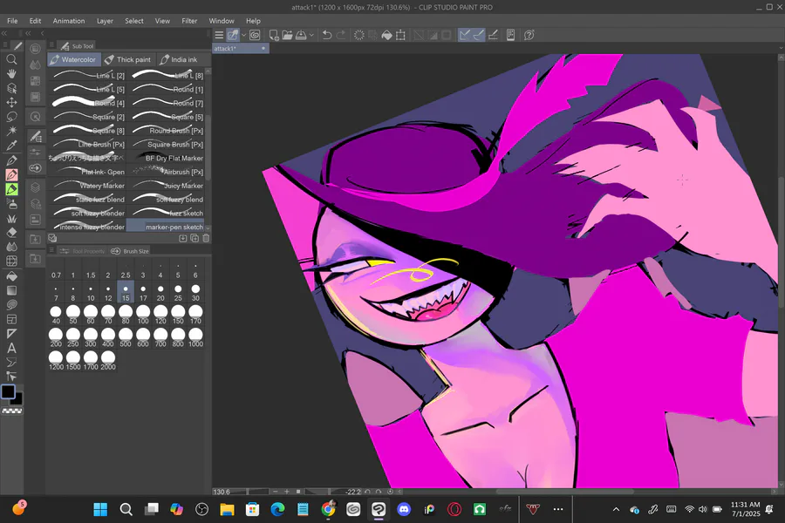This screenshot has width=785, height=523.
Task: Click Redo in the command bar
Action: pos(341,35)
